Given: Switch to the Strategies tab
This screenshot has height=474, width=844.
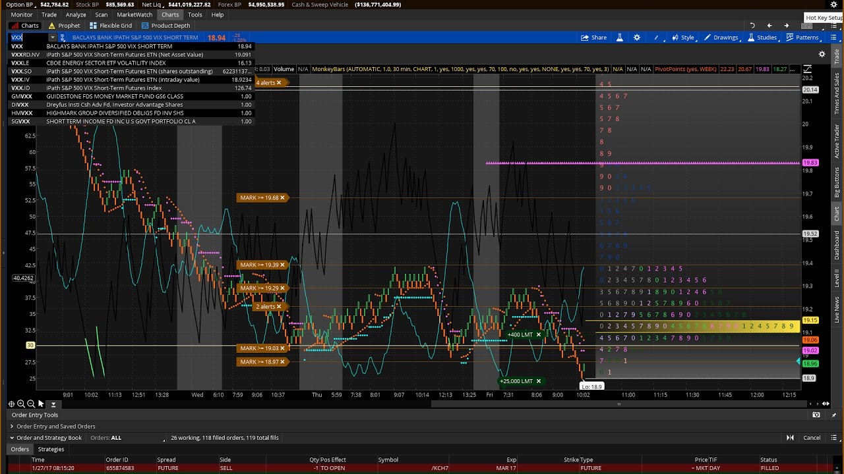Looking at the screenshot, I should 51,449.
